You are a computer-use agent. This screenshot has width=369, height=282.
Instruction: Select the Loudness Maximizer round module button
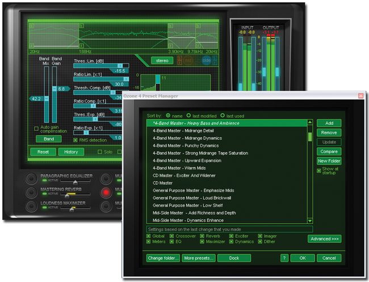31,206
